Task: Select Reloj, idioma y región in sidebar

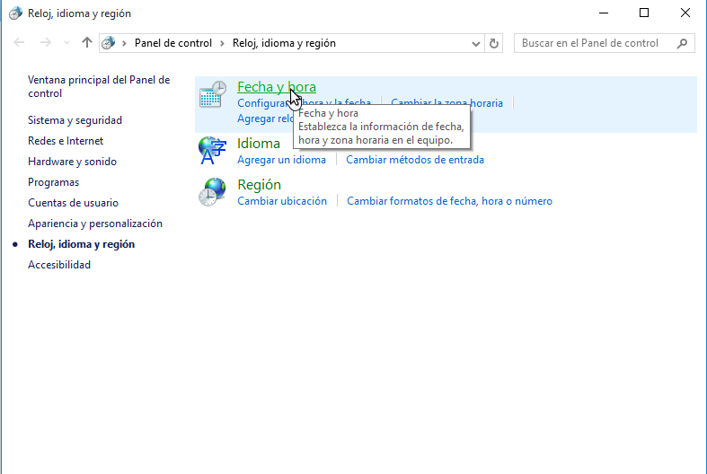Action: tap(81, 244)
